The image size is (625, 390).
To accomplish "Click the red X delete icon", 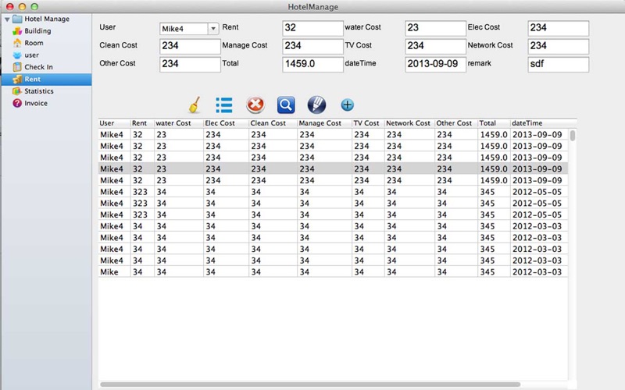I will [255, 105].
